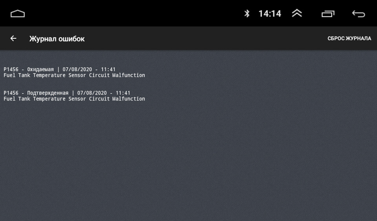Tap the Журнал ошибок title
The image size is (377, 221).
pos(57,39)
